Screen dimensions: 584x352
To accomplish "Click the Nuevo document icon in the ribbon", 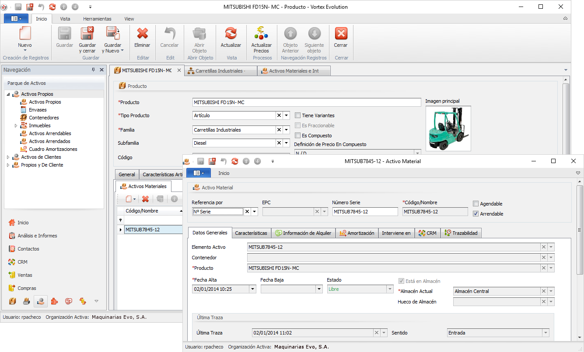I will [x=25, y=33].
